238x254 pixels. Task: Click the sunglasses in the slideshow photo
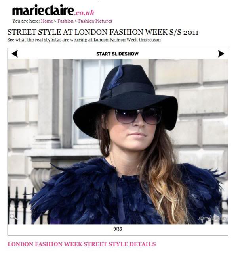tap(138, 115)
